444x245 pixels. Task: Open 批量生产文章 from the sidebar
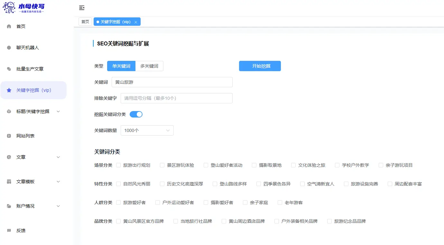click(9, 69)
